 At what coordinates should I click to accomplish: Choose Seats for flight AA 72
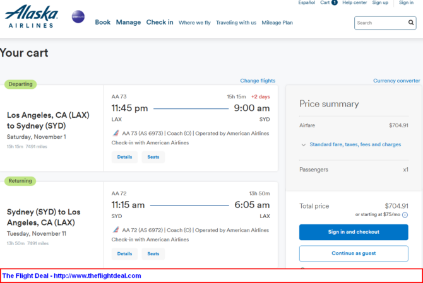[x=153, y=253]
